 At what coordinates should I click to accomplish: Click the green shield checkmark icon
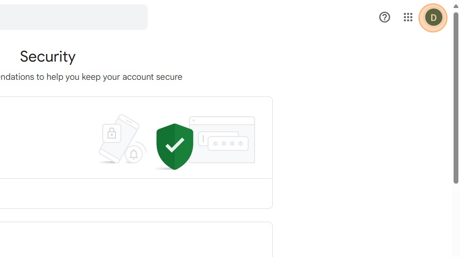point(174,146)
